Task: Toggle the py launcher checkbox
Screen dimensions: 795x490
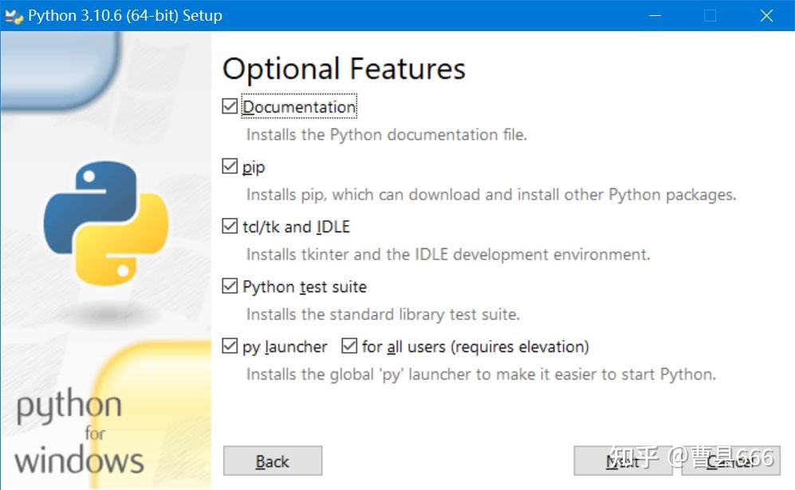Action: pyautogui.click(x=230, y=346)
